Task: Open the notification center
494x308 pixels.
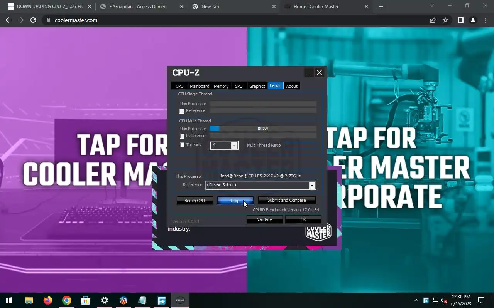Action: coord(481,300)
